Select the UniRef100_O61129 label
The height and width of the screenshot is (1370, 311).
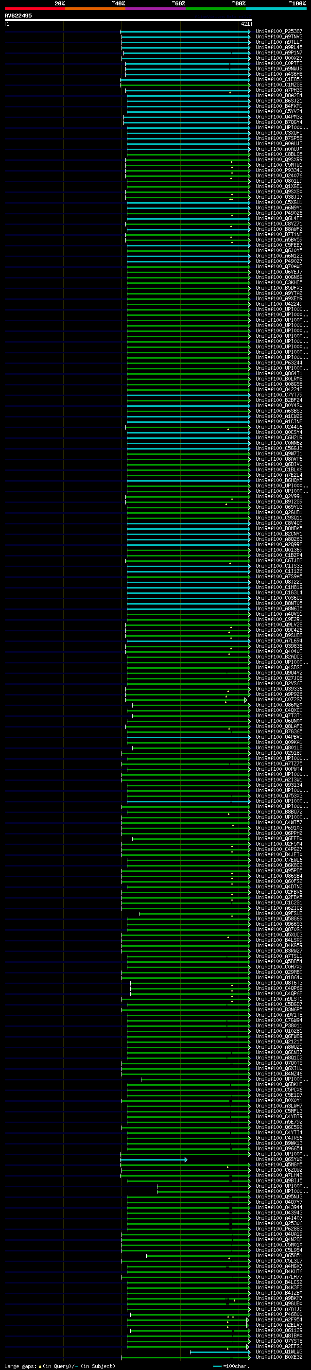pos(279,1330)
